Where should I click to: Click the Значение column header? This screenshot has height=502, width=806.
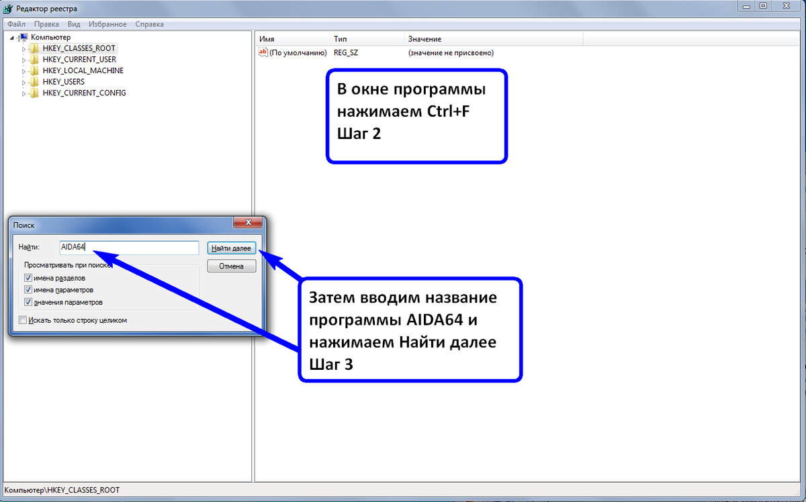[493, 39]
